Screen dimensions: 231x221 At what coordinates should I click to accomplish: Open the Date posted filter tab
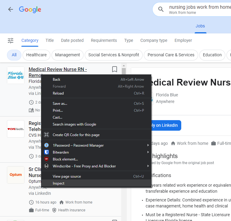point(72,40)
